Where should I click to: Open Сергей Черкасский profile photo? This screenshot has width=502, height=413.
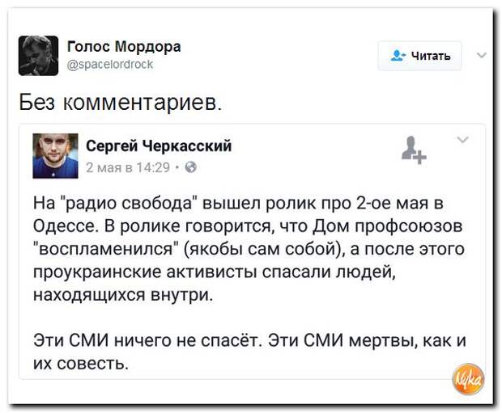click(55, 156)
